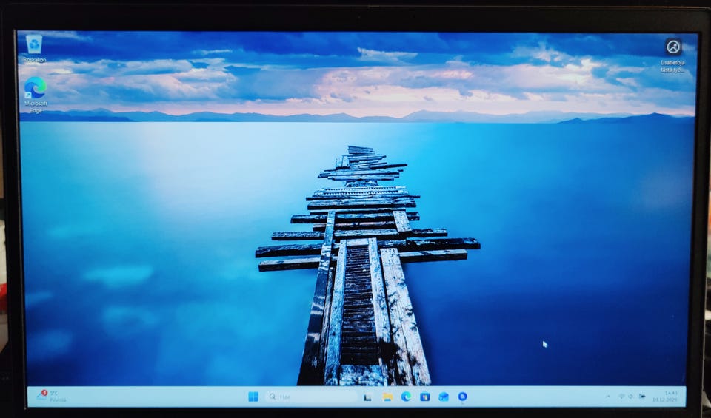Check battery status in the system tray
The height and width of the screenshot is (418, 711).
point(642,397)
